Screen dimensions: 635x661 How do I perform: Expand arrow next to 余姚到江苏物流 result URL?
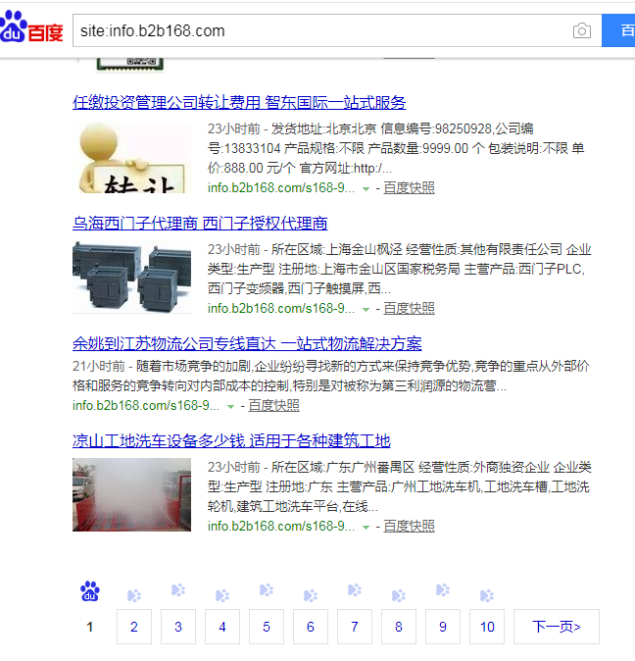(230, 406)
